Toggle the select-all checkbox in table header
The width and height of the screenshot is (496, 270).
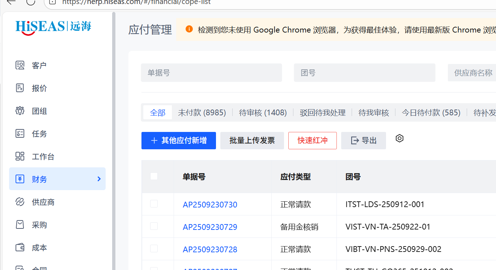[x=154, y=176]
